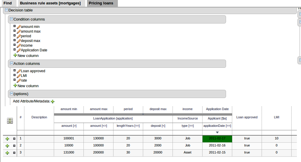Remove the LMI action column
This screenshot has height=162, width=301.
tap(14, 75)
